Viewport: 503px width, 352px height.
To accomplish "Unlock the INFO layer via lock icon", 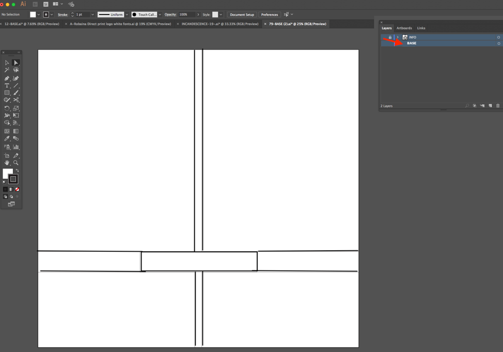I will (390, 37).
